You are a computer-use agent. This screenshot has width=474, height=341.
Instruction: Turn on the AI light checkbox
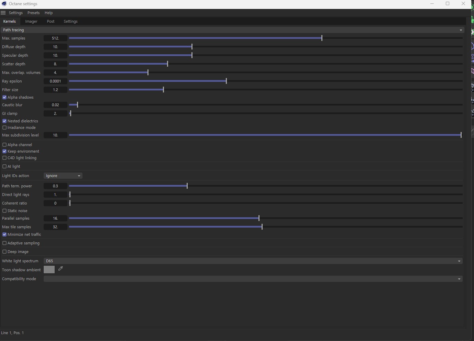coord(4,166)
